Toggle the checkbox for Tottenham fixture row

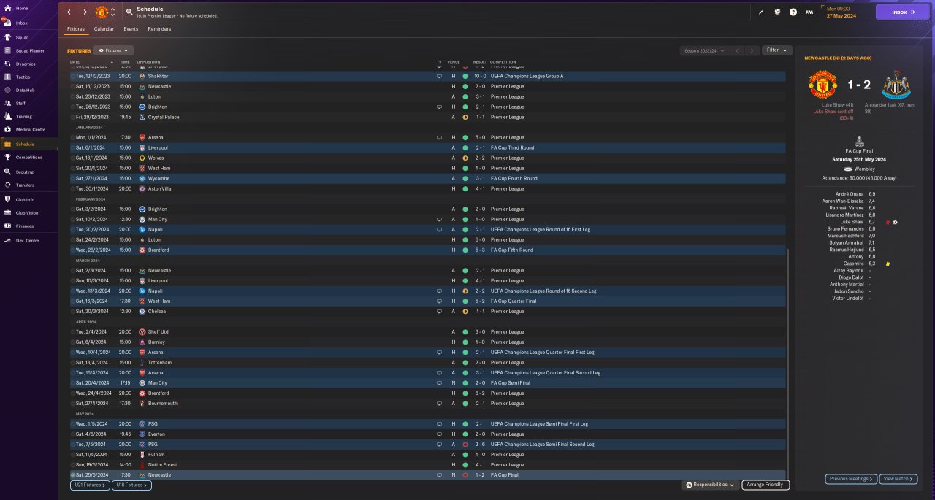[72, 362]
